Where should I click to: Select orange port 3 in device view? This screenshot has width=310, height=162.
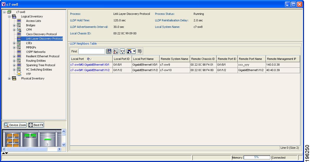pos(9,141)
